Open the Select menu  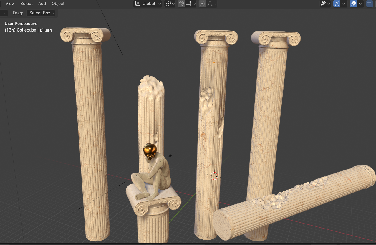click(26, 4)
